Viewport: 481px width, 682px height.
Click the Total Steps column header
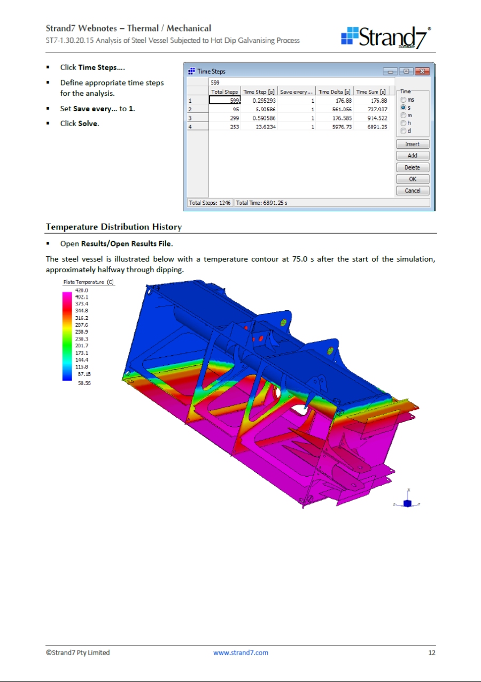click(x=224, y=92)
